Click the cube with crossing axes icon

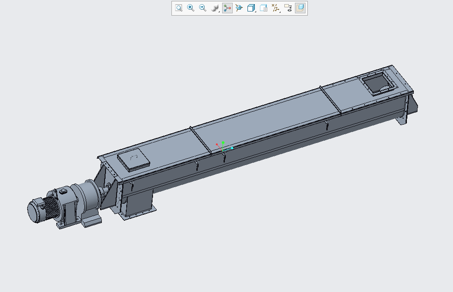click(x=239, y=8)
